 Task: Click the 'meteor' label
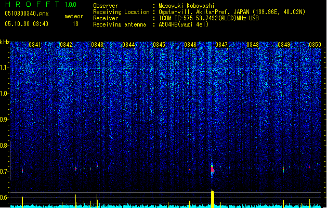[x=74, y=16]
